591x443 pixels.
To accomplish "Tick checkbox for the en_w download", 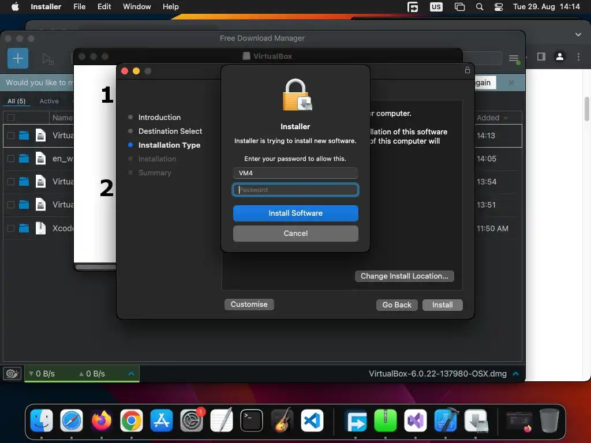I will pos(11,159).
